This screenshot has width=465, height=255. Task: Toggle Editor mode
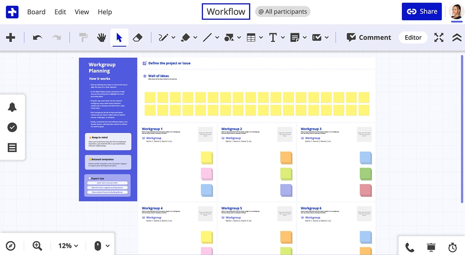click(413, 37)
